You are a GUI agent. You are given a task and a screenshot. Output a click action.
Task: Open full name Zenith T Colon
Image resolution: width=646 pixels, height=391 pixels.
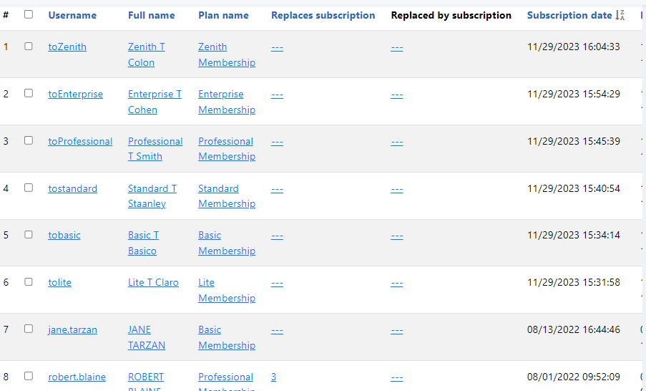tap(146, 54)
